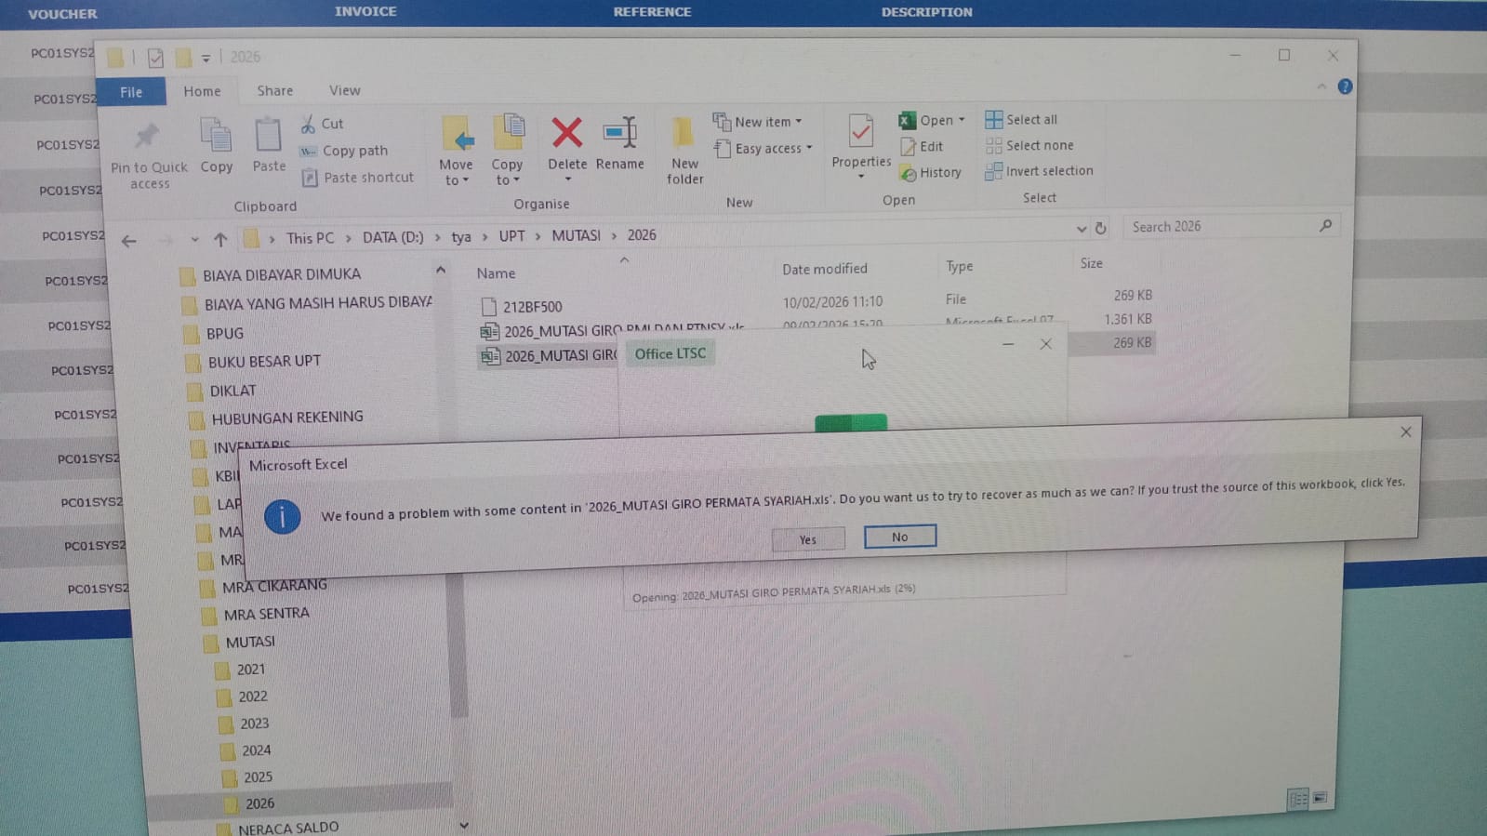Click Paste shortcut in the ribbon

358,178
